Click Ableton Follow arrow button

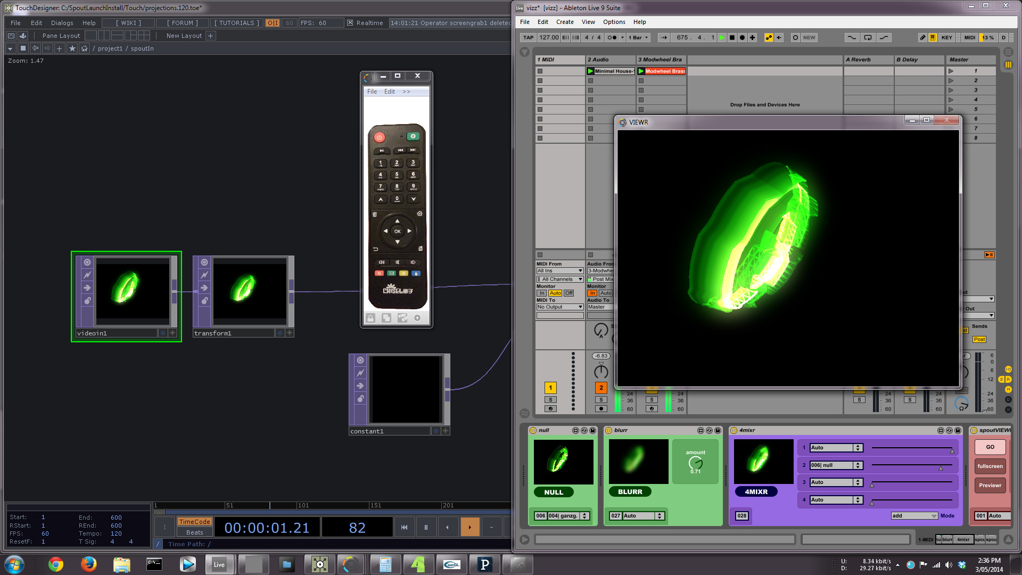(664, 38)
